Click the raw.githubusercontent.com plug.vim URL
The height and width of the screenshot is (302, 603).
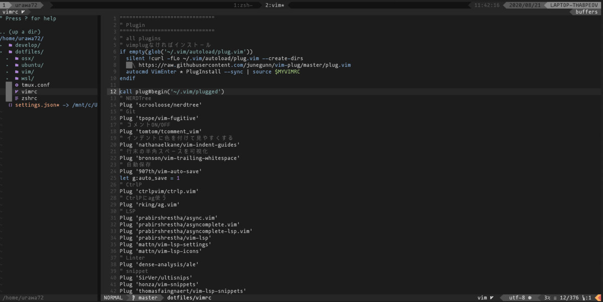(x=245, y=65)
